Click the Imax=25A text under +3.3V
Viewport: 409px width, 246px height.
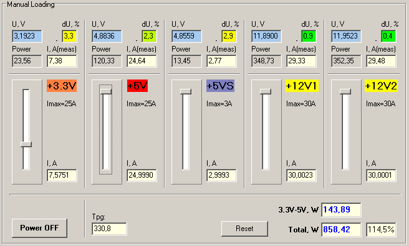[62, 104]
